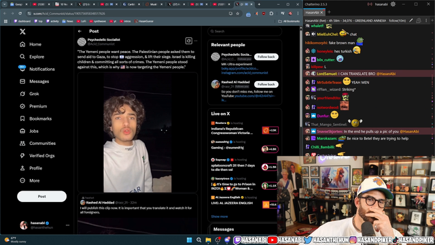Viewport: 435px width, 245px height.
Task: Click the Profile person icon
Action: 22,168
